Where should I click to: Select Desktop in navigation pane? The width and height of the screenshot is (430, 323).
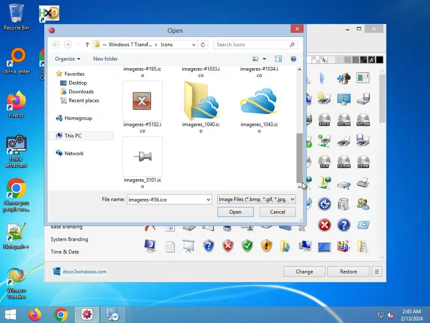pos(73,83)
